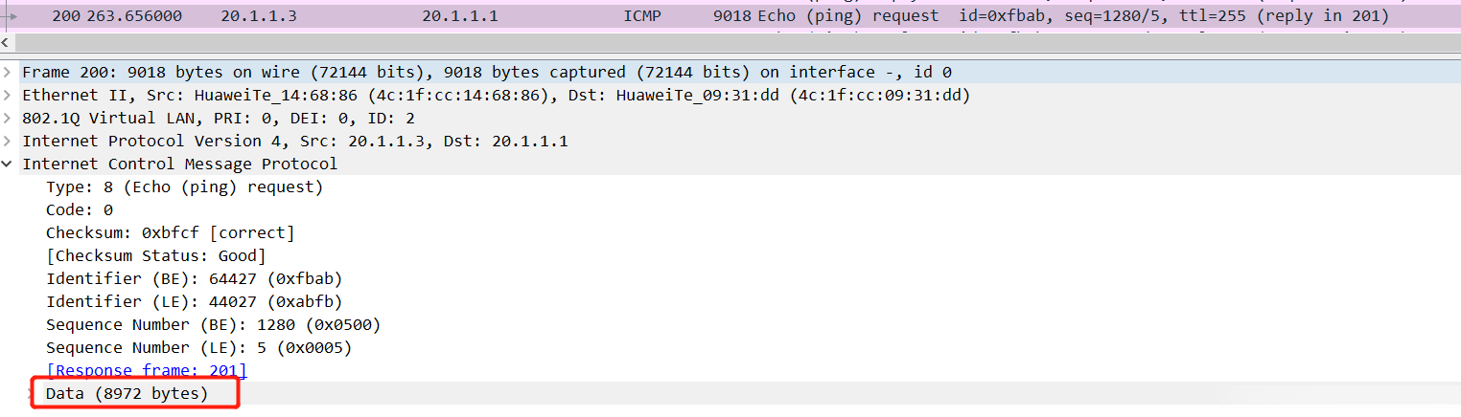Collapse the Internet Control Message Protocol node
This screenshot has width=1461, height=417.
(9, 165)
